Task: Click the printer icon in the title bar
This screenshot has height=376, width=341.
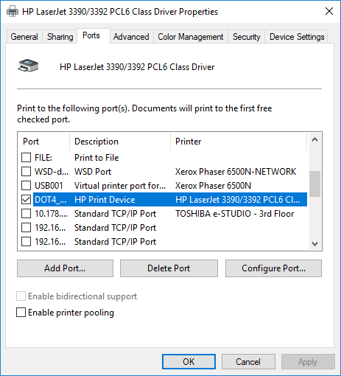Action: pyautogui.click(x=13, y=12)
